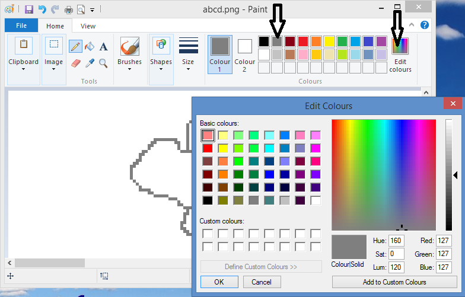This screenshot has height=297, width=465.
Task: Click the Sat input field
Action: 396,254
